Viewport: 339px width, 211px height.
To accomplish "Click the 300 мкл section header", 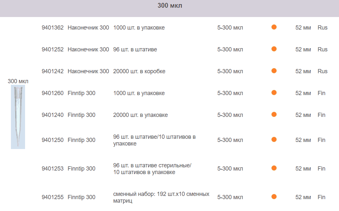I will (x=170, y=6).
